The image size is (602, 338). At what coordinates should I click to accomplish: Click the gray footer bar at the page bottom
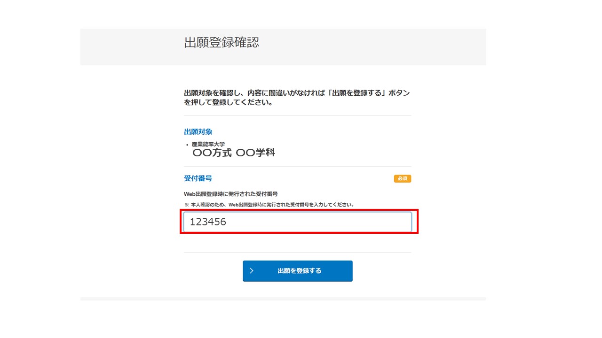(283, 299)
